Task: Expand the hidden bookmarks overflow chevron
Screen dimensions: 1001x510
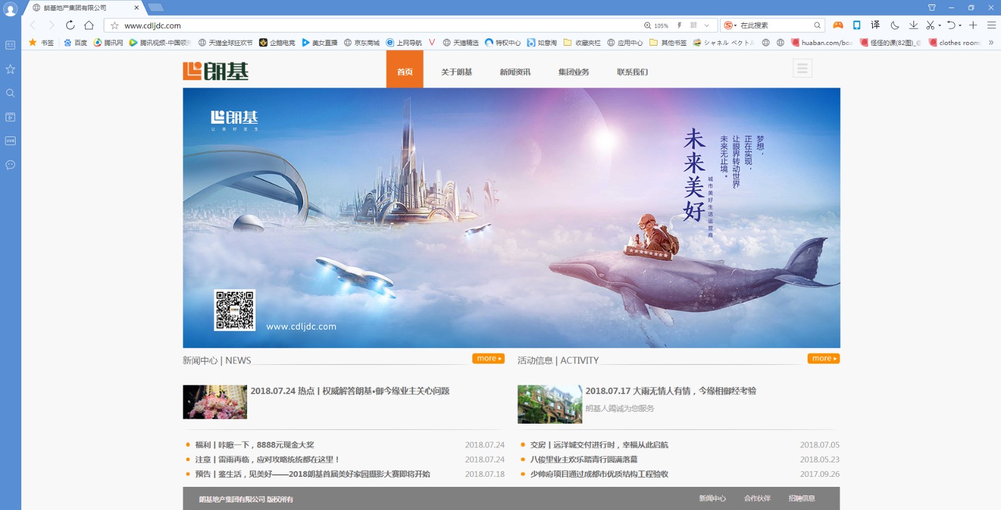Action: click(991, 43)
